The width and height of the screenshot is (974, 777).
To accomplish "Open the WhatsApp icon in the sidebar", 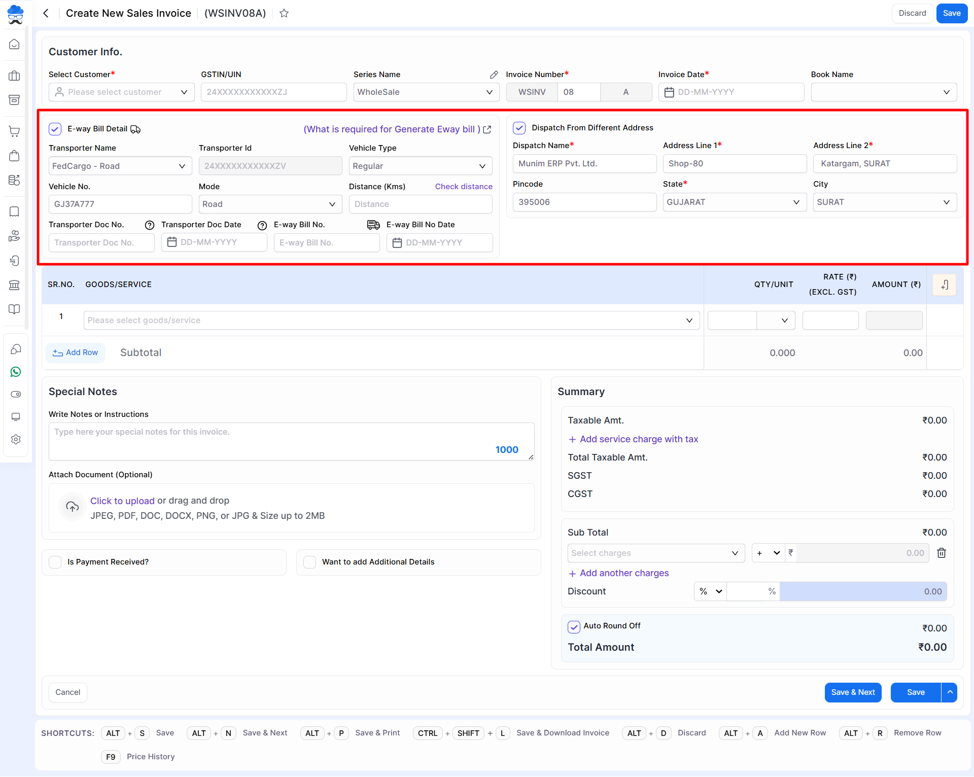I will (16, 372).
